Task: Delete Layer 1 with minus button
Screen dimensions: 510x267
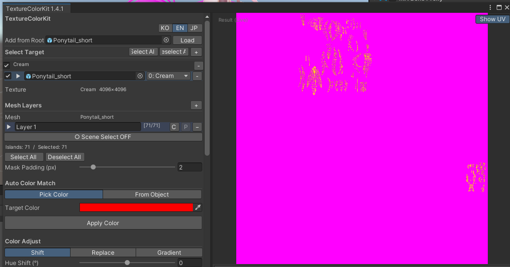Action: (197, 127)
